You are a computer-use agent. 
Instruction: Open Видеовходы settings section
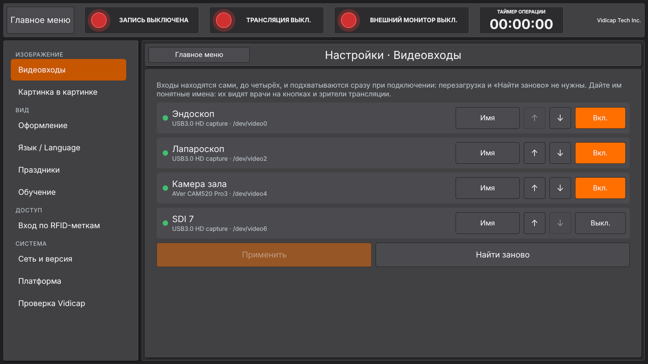69,70
